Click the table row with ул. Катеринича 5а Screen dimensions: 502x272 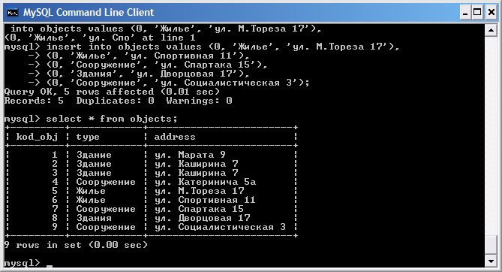[x=151, y=182]
